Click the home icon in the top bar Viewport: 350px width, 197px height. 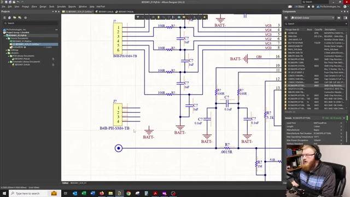tap(308, 7)
